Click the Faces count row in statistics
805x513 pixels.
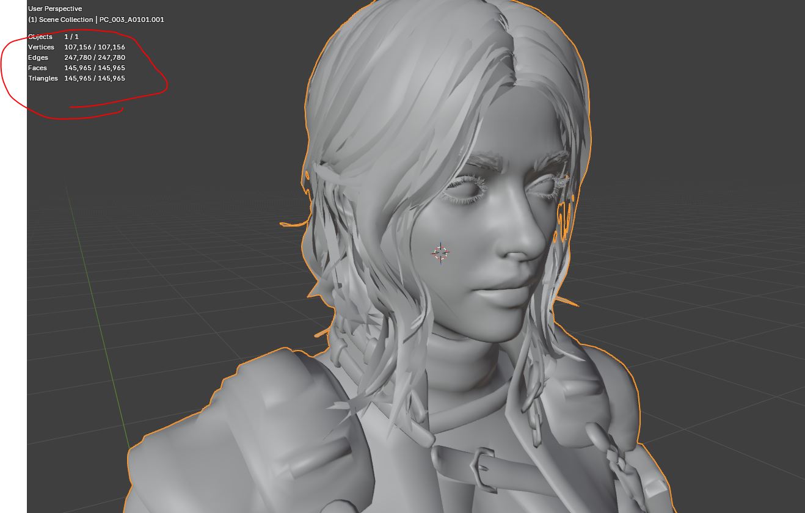point(76,68)
